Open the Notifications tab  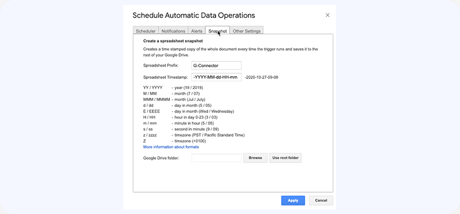tap(173, 31)
